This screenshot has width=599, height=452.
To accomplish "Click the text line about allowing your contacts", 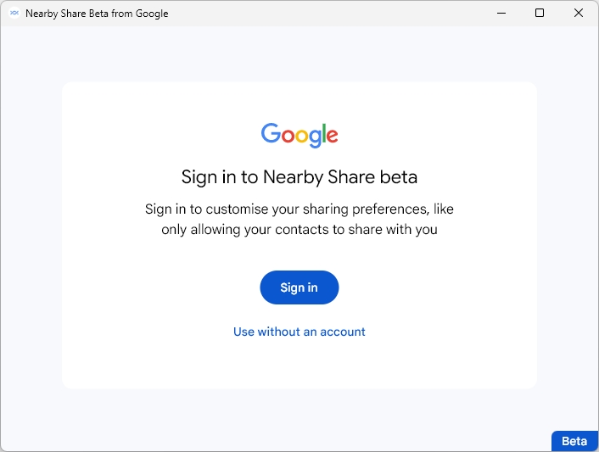I will (299, 229).
